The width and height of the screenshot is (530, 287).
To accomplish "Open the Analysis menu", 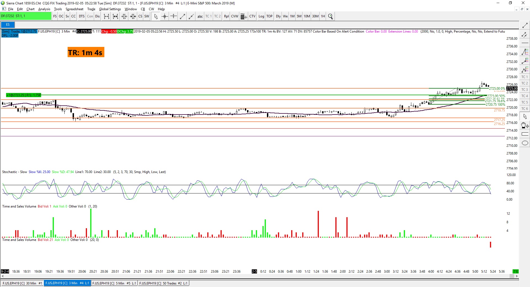I will 44,9.
